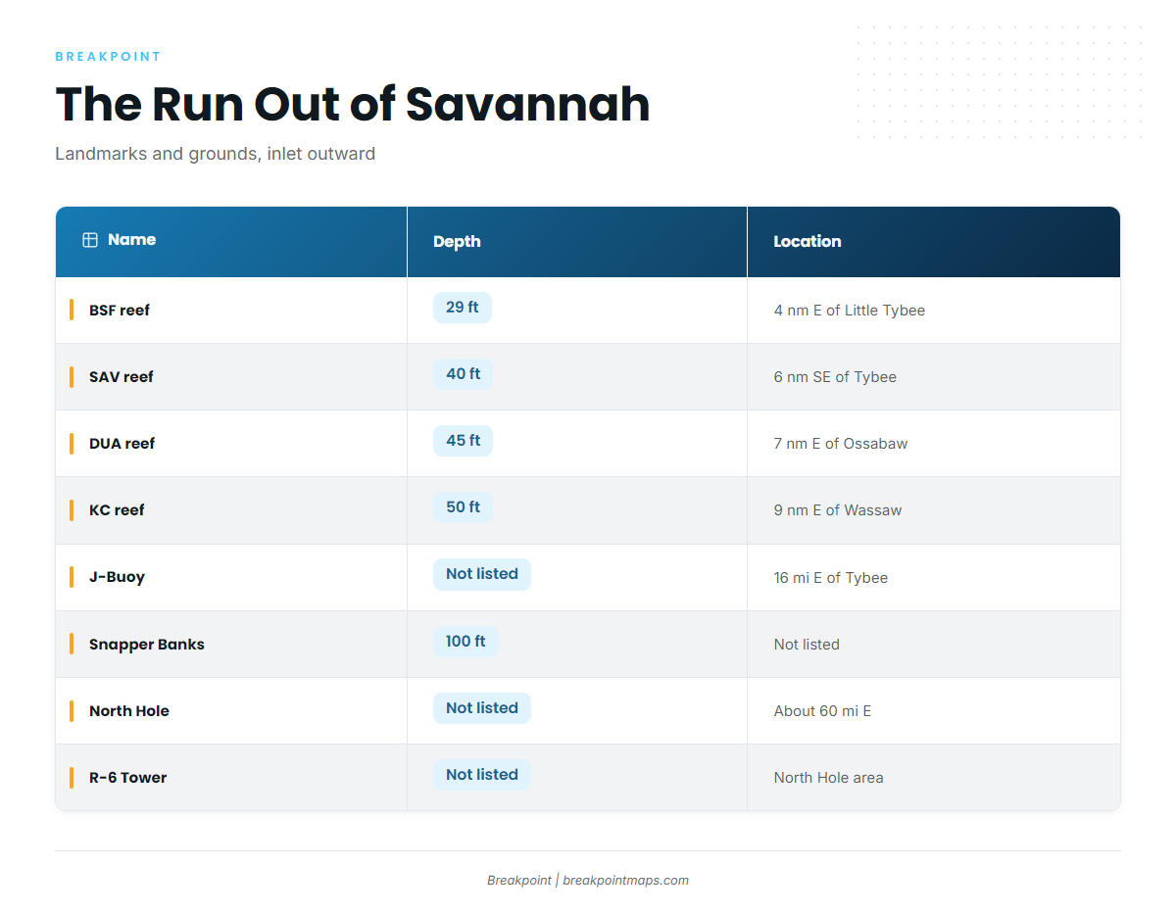Image resolution: width=1176 pixels, height=914 pixels.
Task: Click the BREAKPOINT label above the title
Action: point(109,57)
